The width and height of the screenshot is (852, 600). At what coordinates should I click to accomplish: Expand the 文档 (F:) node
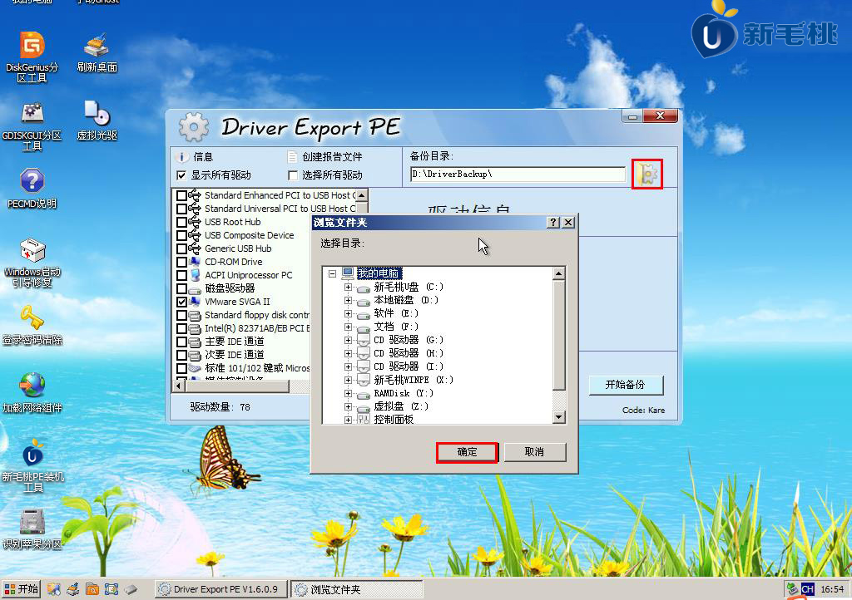[348, 327]
